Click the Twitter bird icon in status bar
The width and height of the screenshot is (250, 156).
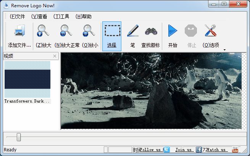[167, 149]
